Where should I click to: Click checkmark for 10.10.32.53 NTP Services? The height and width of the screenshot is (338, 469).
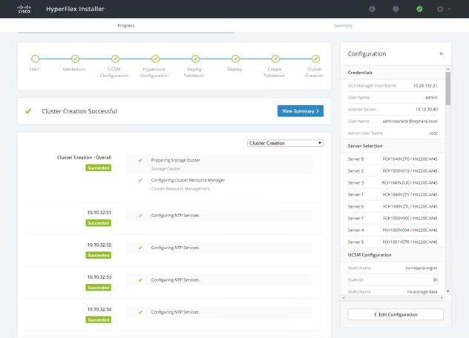pyautogui.click(x=140, y=280)
